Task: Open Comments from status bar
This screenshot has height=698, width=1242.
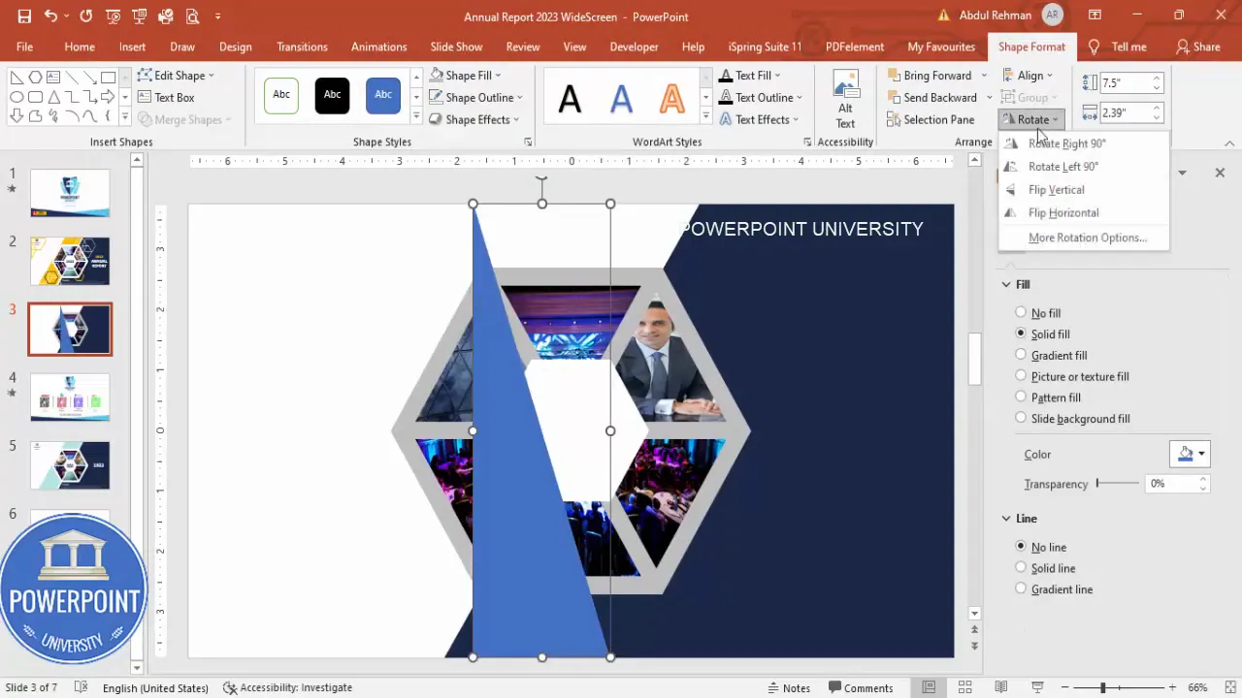Action: (x=859, y=687)
